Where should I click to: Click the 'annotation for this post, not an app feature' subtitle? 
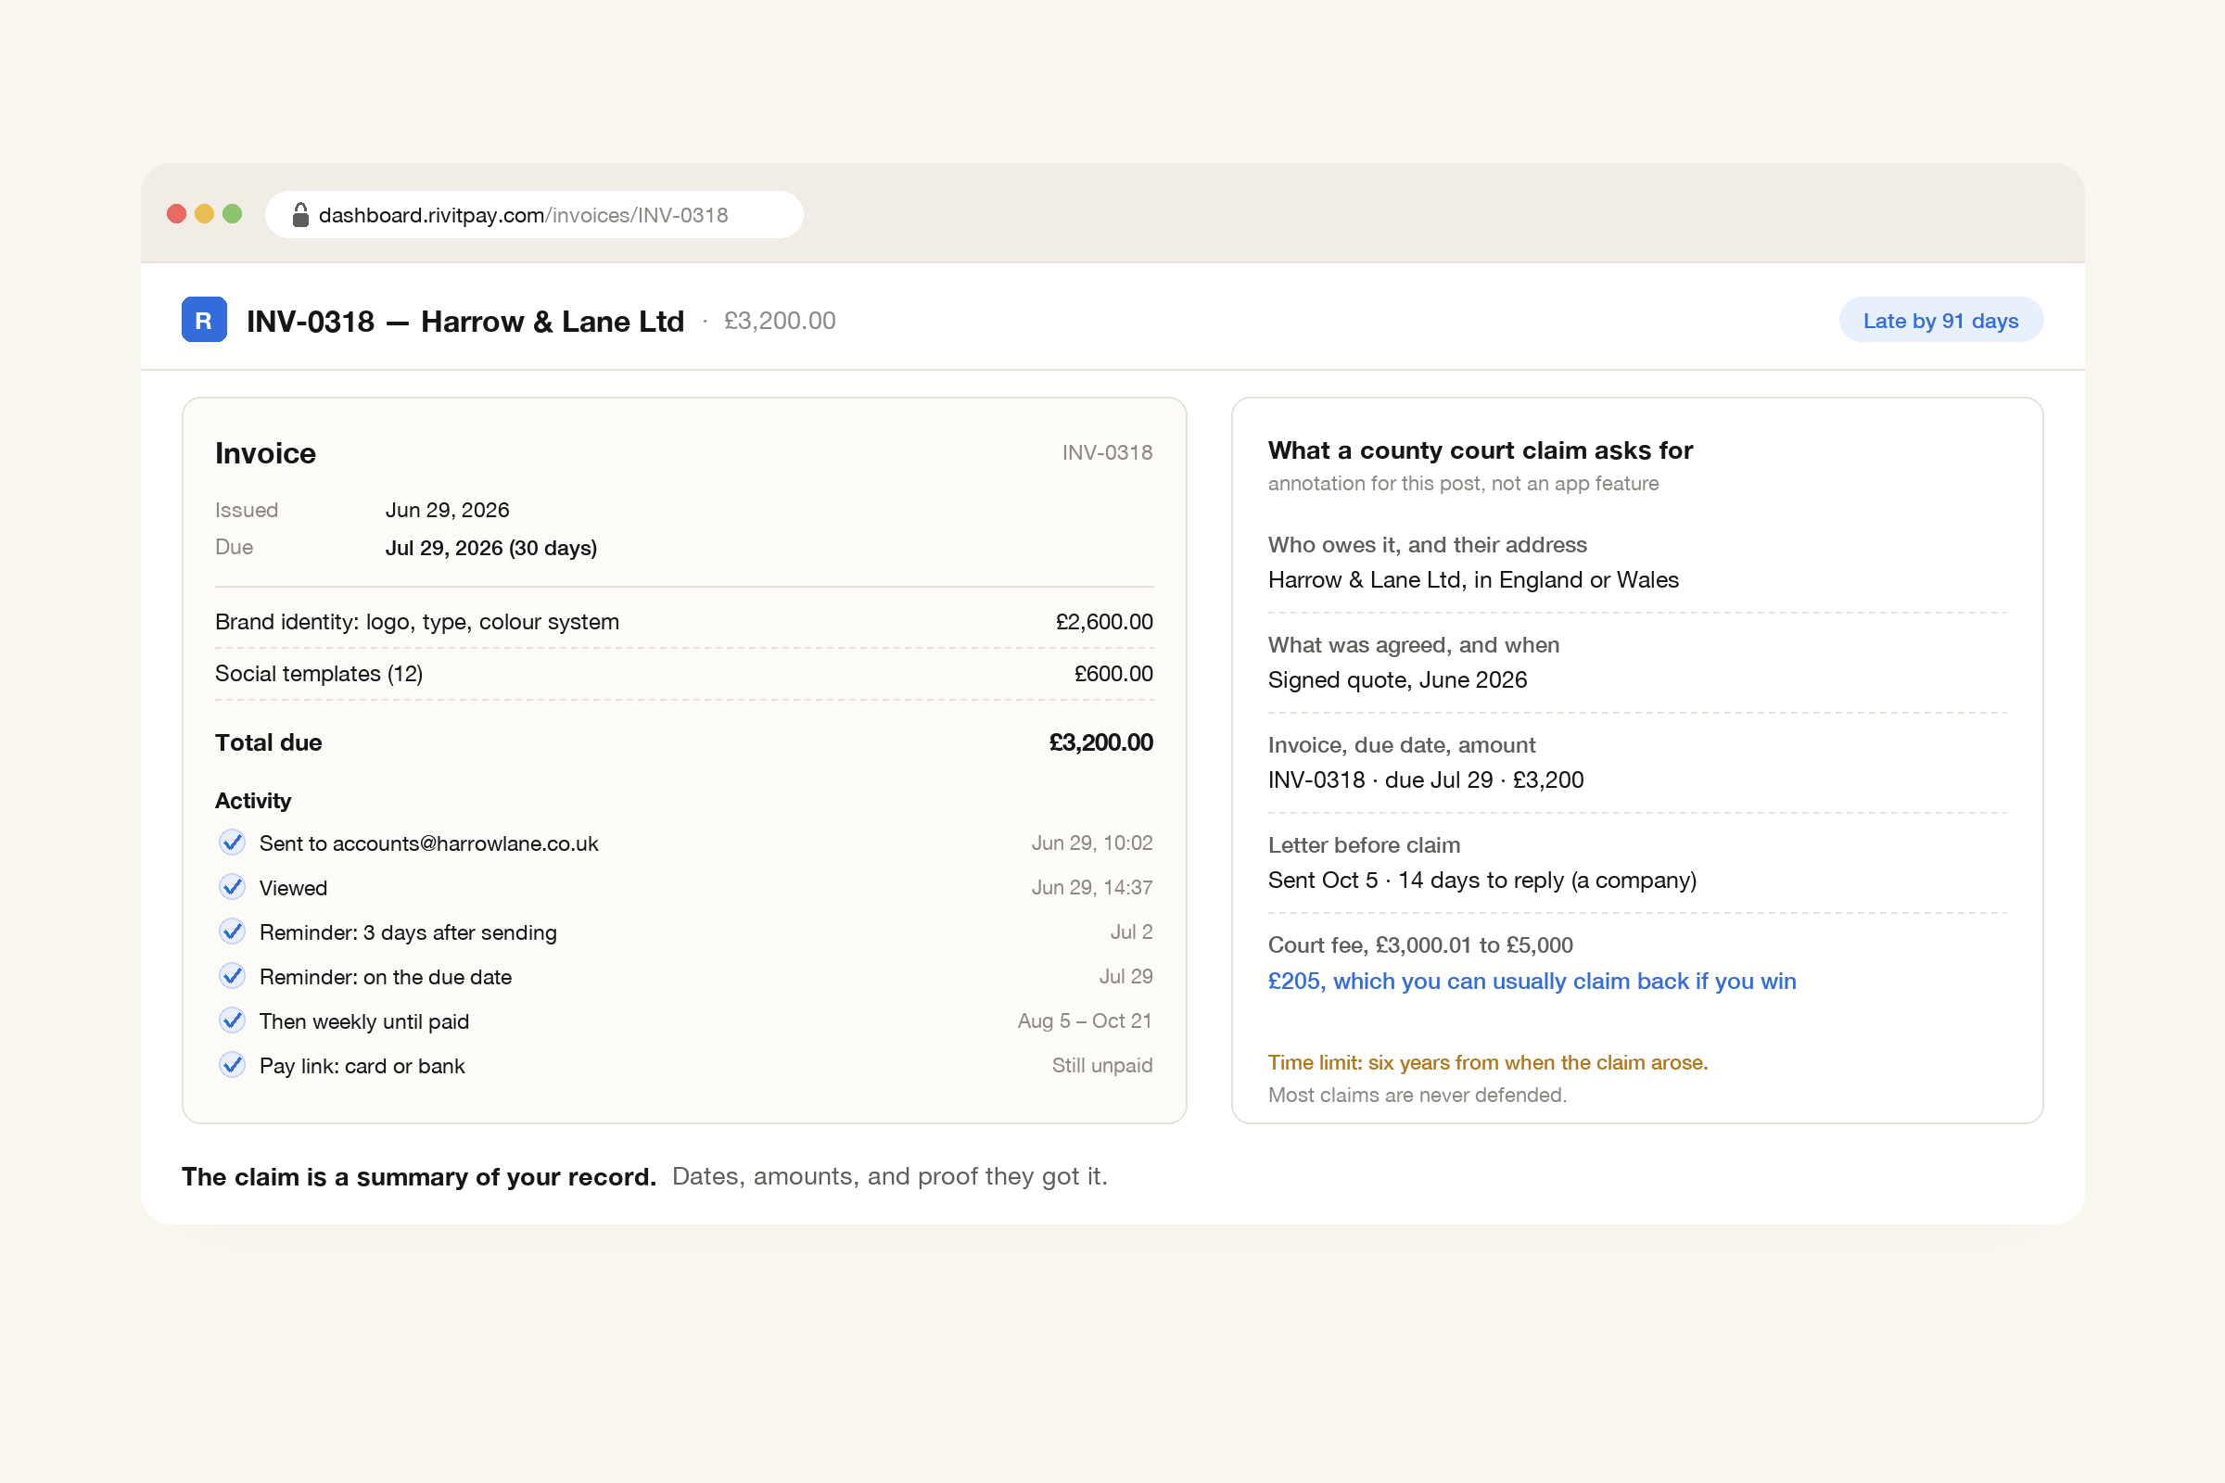click(x=1464, y=483)
